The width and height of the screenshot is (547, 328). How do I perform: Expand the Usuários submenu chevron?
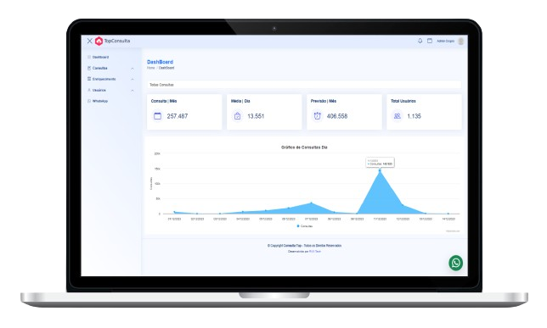[133, 91]
